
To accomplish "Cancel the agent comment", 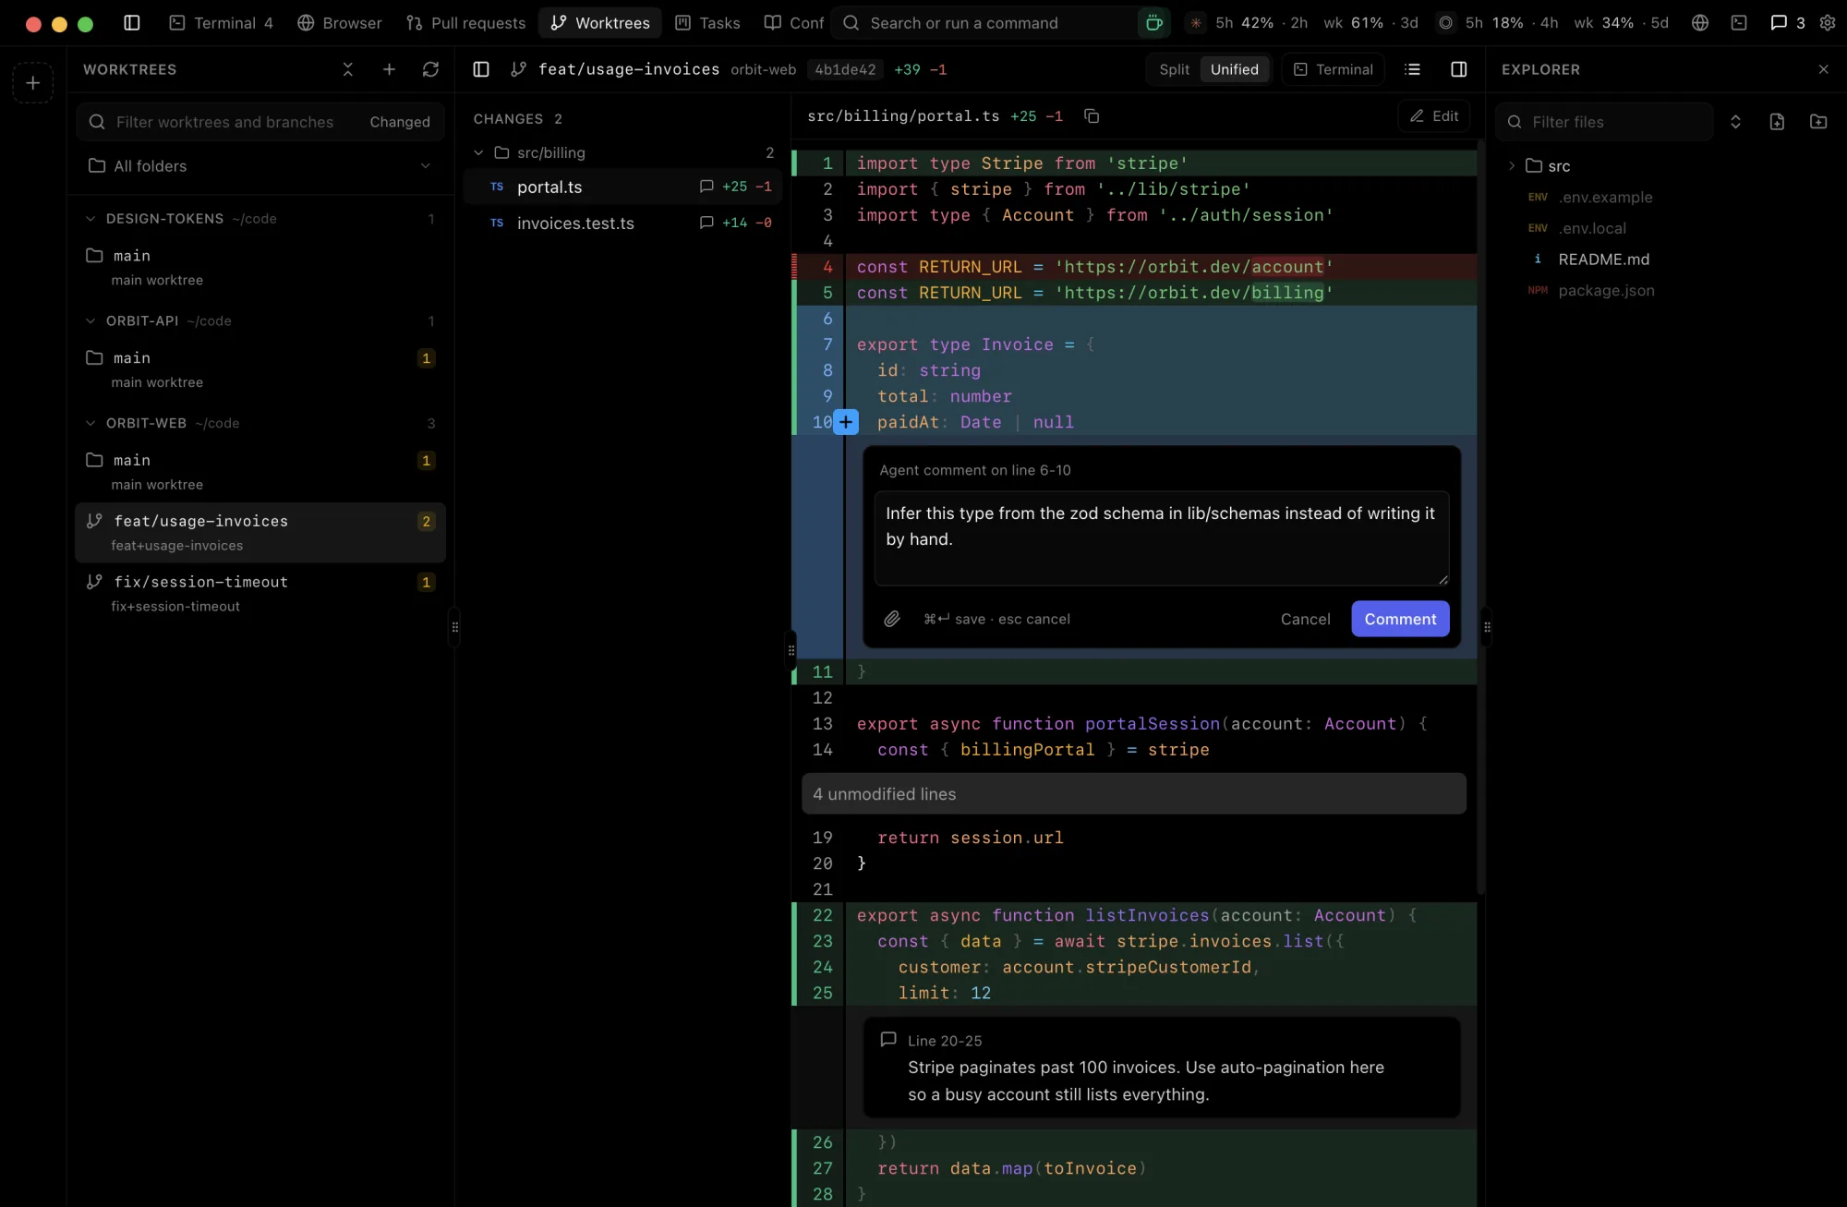I will click(x=1305, y=619).
